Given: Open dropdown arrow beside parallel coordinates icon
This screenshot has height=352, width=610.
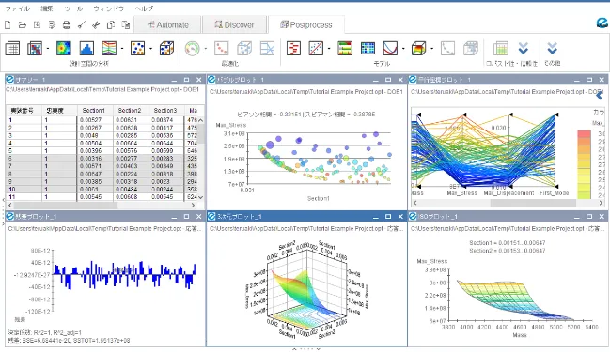Looking at the screenshot, I should point(122,49).
